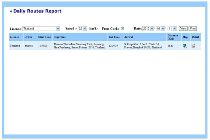Image resolution: width=210 pixels, height=140 pixels.
Task: Open the month dropdown showing 01
Action: 160,28
